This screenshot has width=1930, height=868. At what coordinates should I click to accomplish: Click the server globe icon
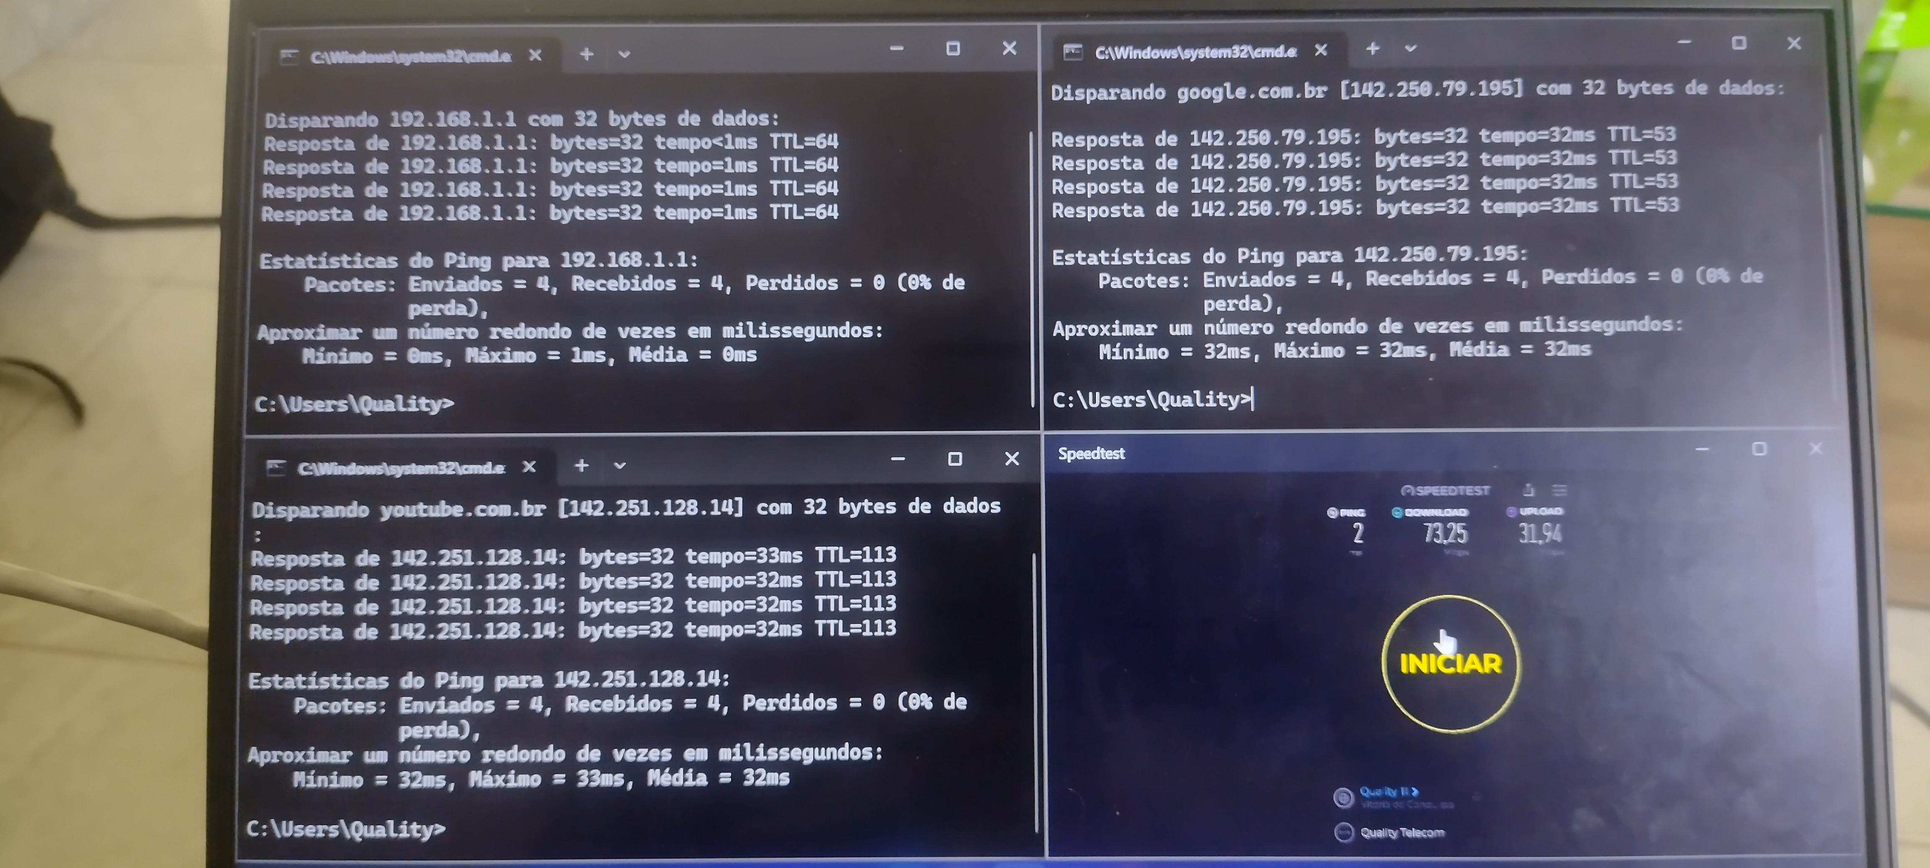(1343, 798)
